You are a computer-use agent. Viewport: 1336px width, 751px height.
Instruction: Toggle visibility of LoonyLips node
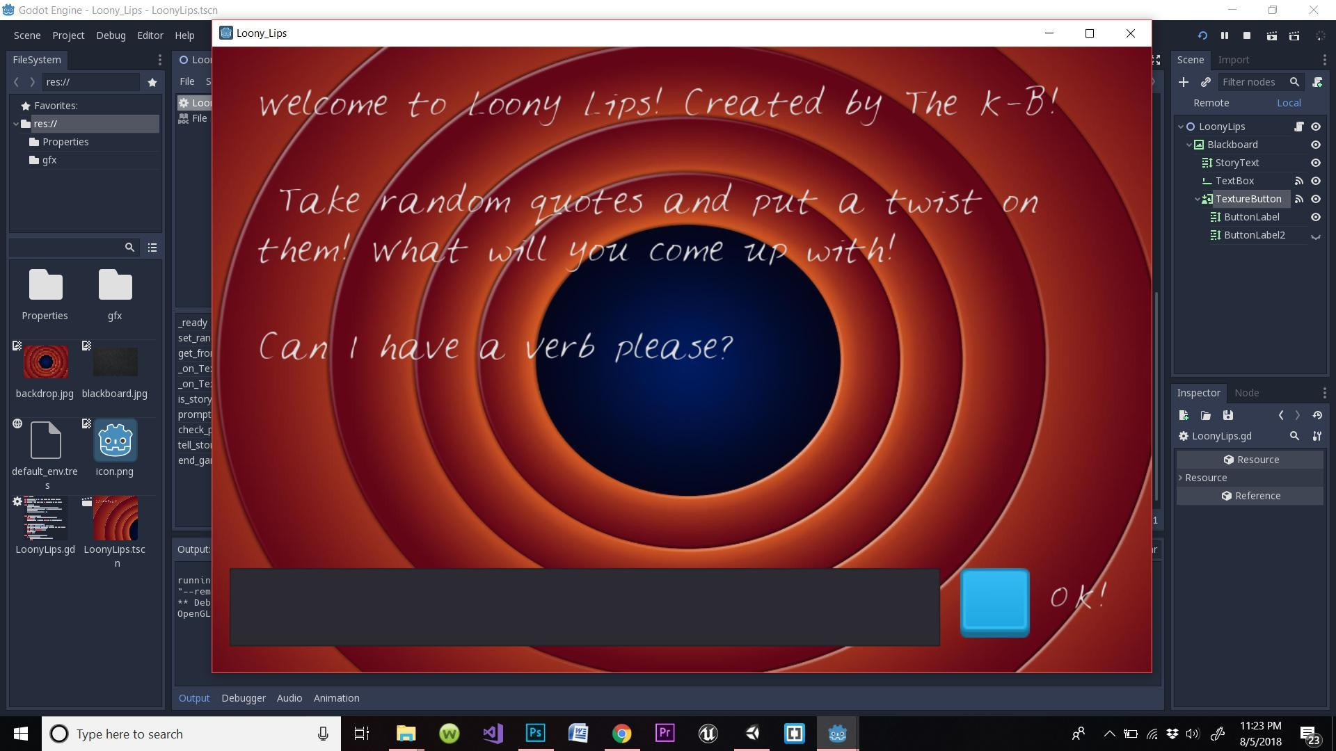[1316, 127]
